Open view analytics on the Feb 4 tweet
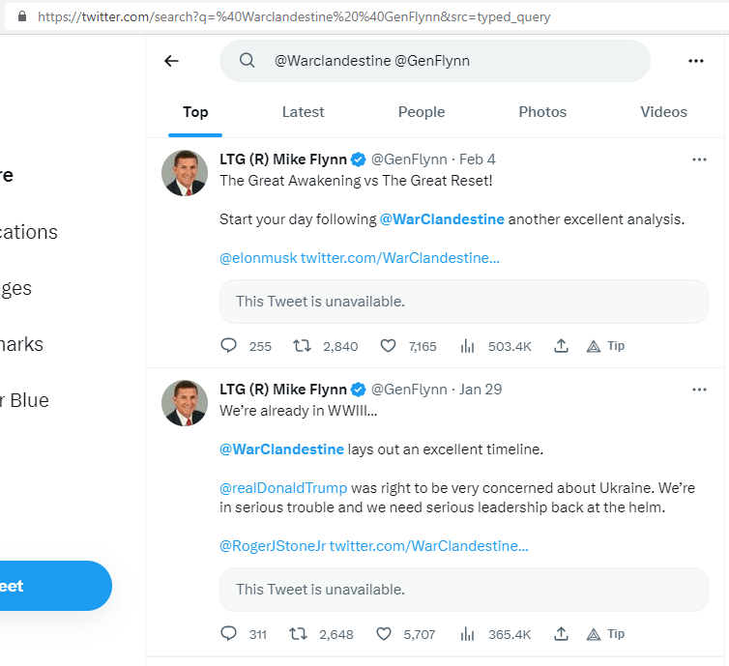This screenshot has height=666, width=729. [468, 346]
